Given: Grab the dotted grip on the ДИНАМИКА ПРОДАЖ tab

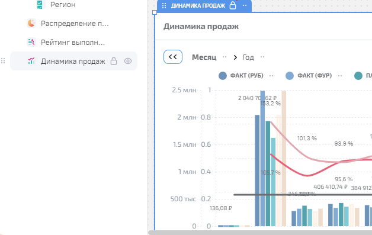Looking at the screenshot, I should [164, 6].
